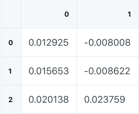Click row index label 0

coord(11,42)
